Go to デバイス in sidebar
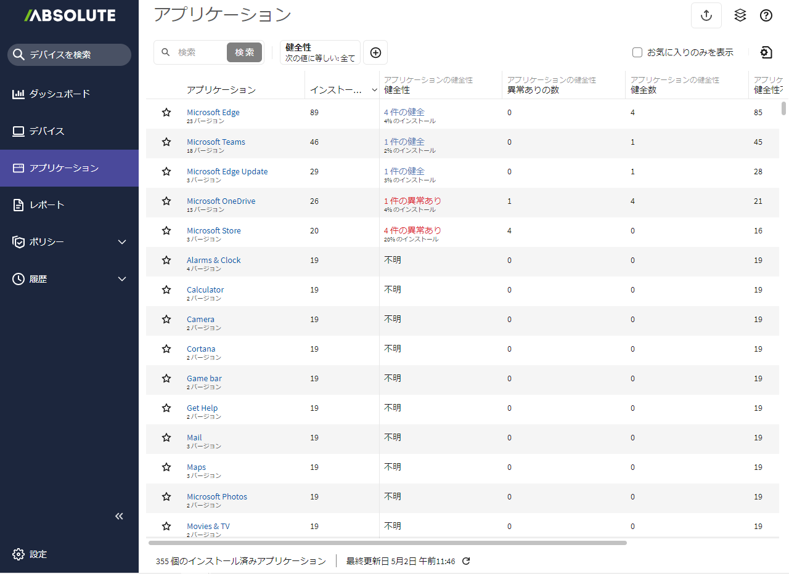This screenshot has width=789, height=574. (69, 131)
